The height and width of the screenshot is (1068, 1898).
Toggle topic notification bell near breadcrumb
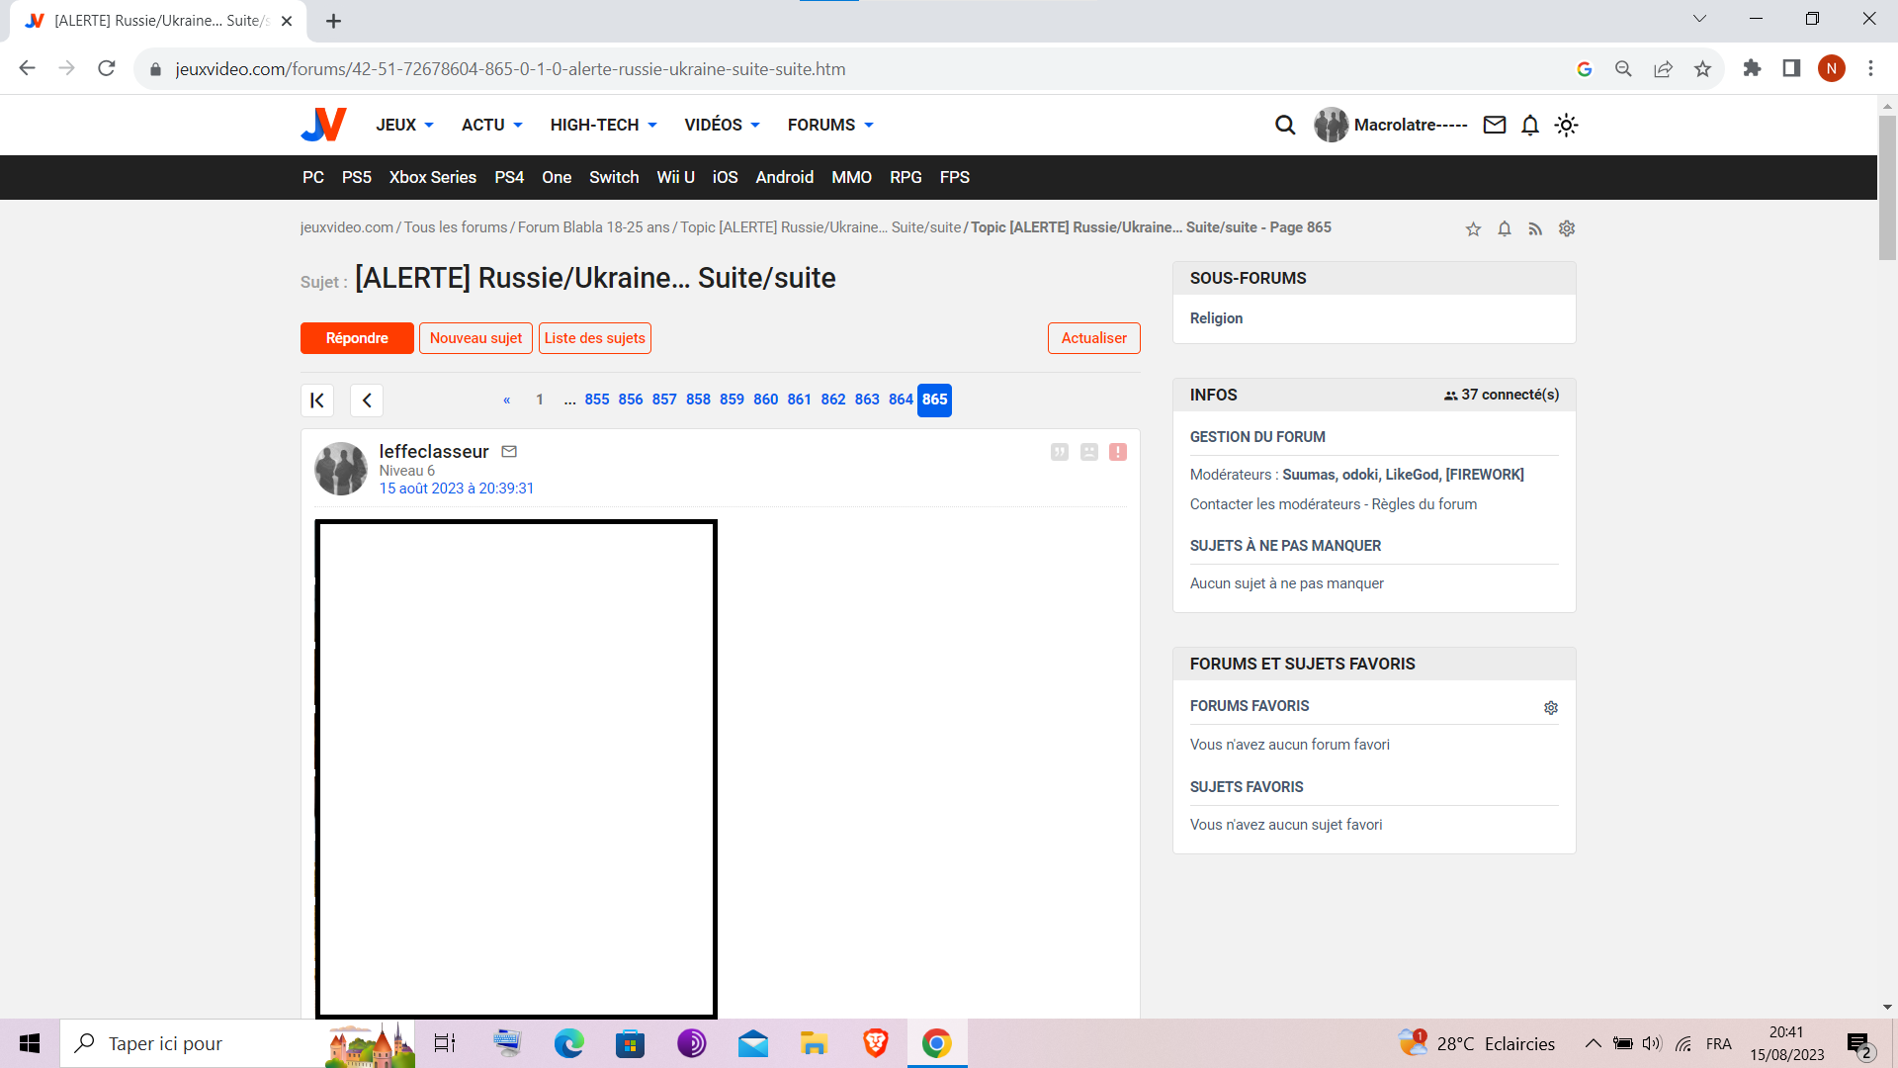coord(1504,228)
